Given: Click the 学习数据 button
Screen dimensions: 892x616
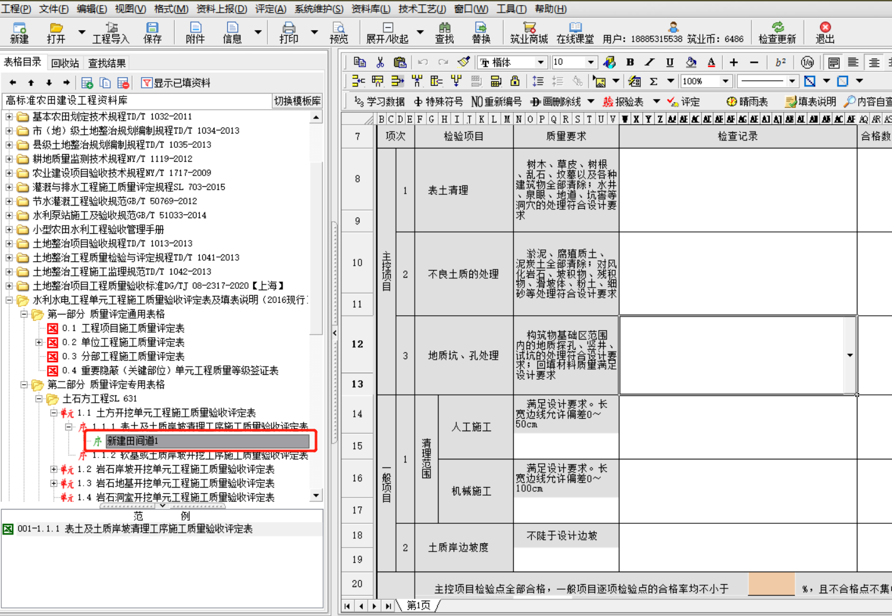Looking at the screenshot, I should coord(380,102).
